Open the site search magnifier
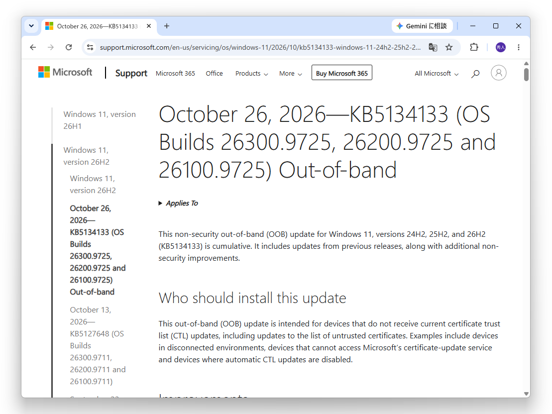Image resolution: width=552 pixels, height=414 pixels. [x=475, y=74]
